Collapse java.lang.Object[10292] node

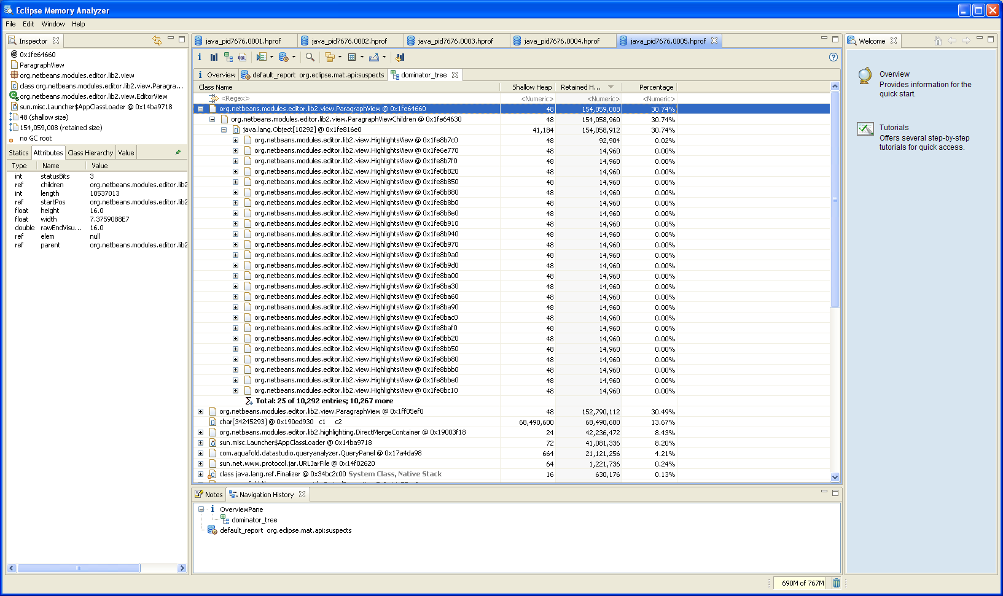224,130
